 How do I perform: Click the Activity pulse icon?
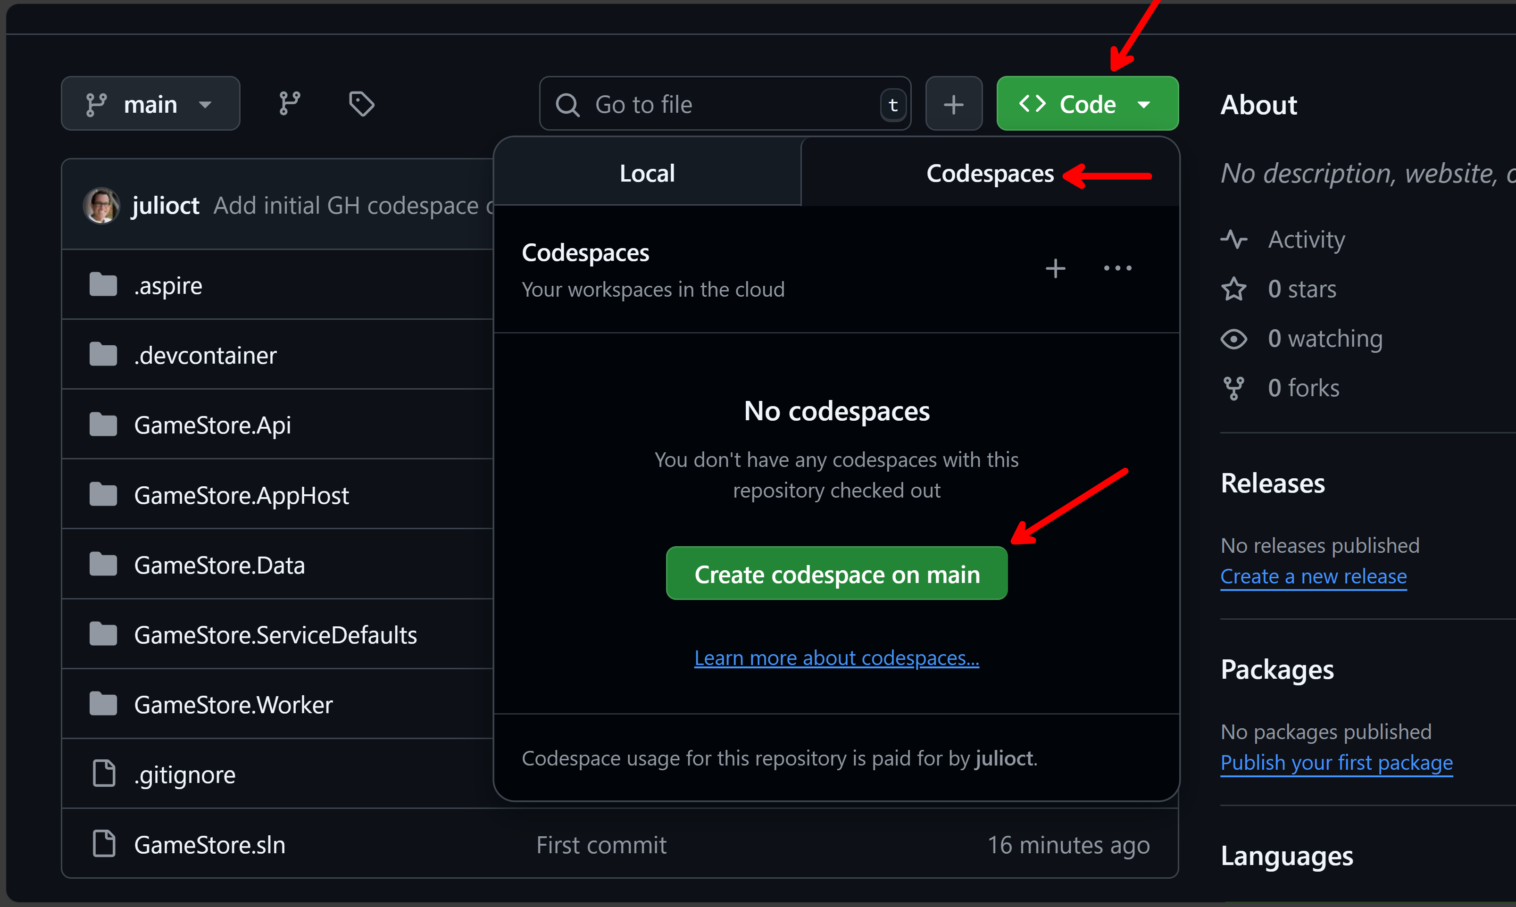(1234, 239)
